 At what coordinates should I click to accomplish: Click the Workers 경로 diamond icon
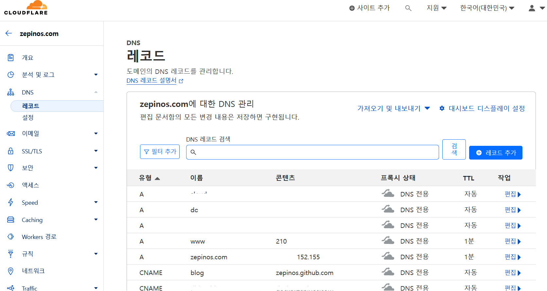click(11, 236)
